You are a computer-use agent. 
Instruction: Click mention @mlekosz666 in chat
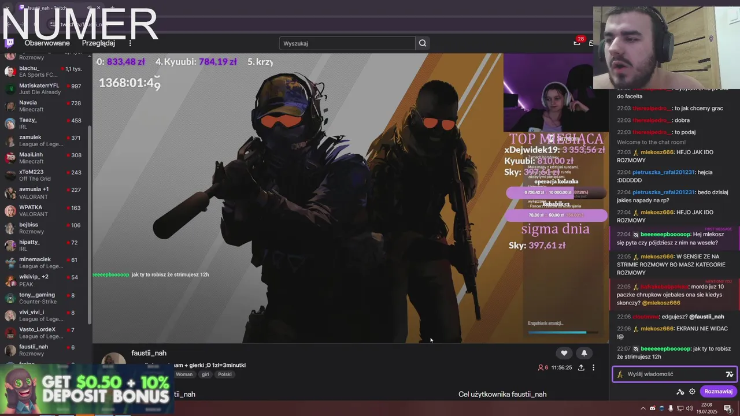tap(661, 303)
